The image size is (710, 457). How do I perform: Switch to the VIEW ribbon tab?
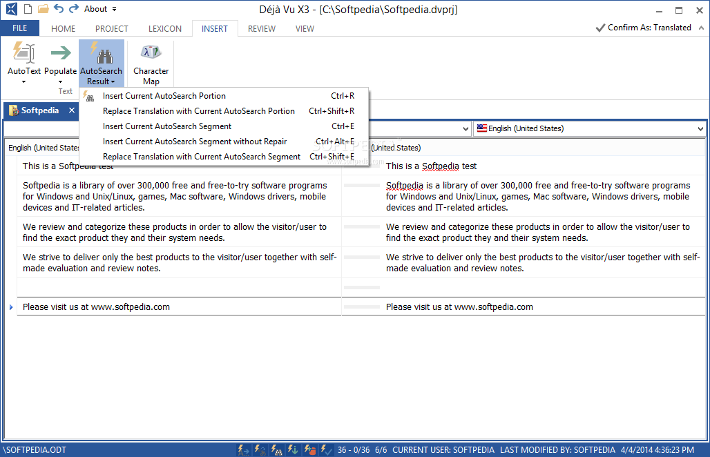(305, 29)
